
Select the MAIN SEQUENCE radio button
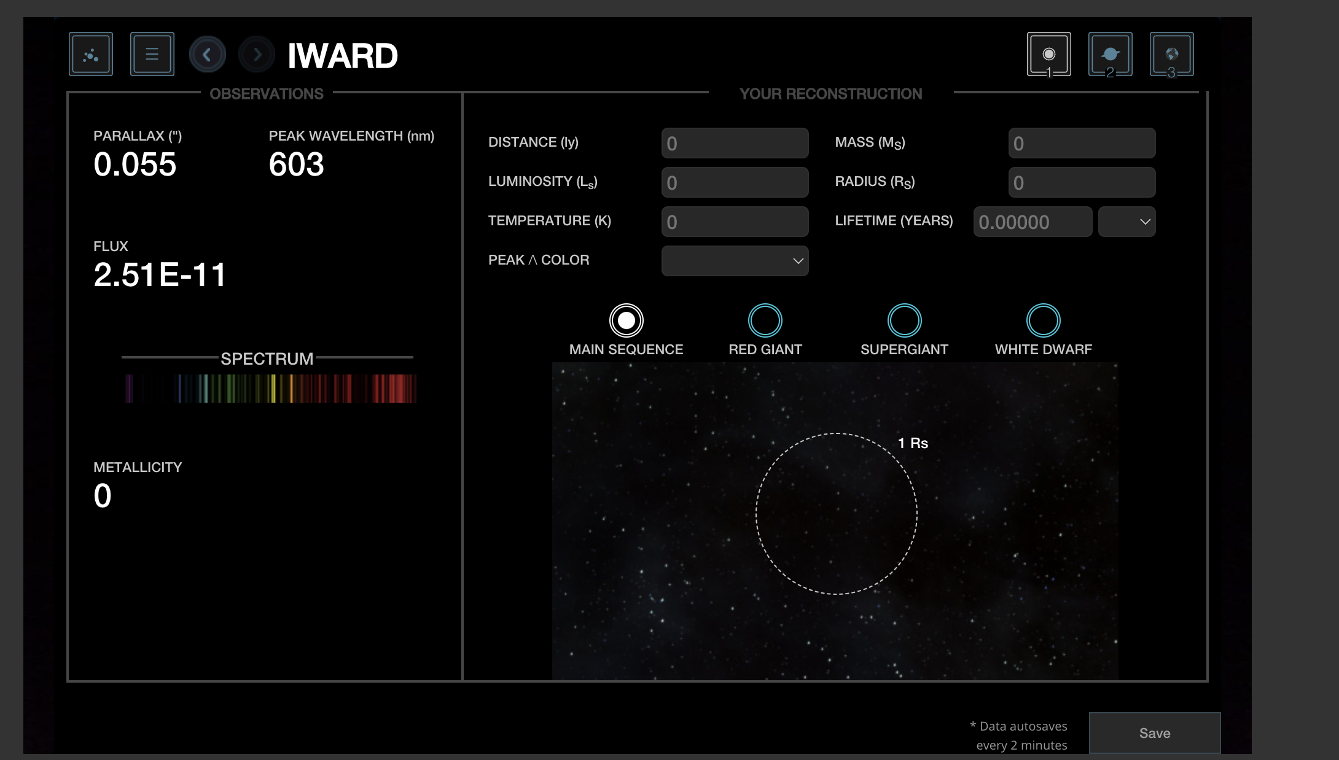625,320
